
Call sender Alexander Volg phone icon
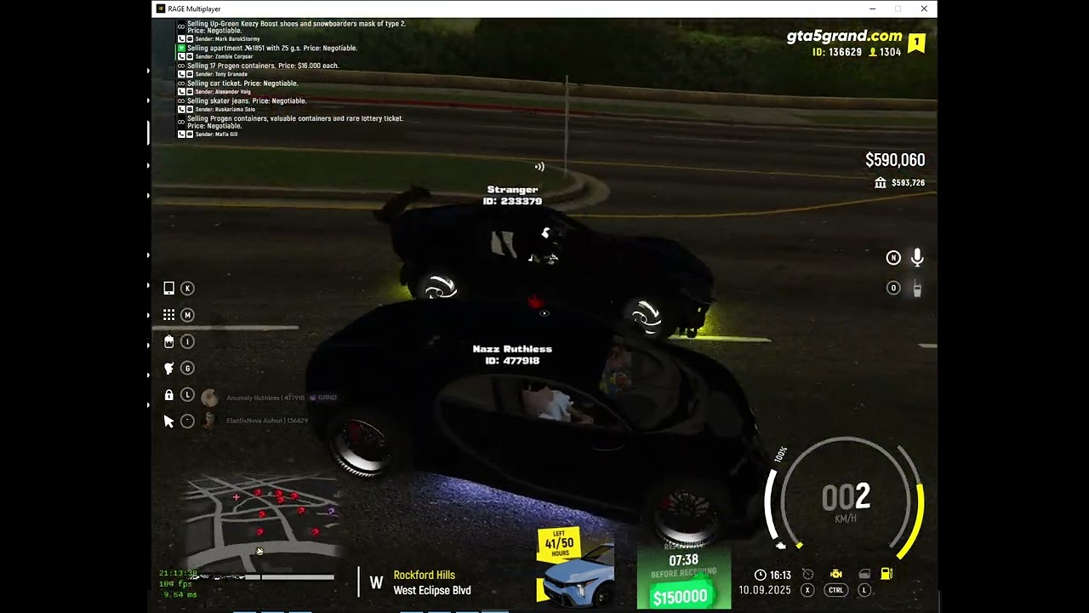pos(181,92)
